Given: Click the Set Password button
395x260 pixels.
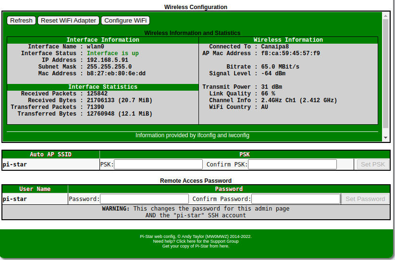Looking at the screenshot, I should 365,199.
